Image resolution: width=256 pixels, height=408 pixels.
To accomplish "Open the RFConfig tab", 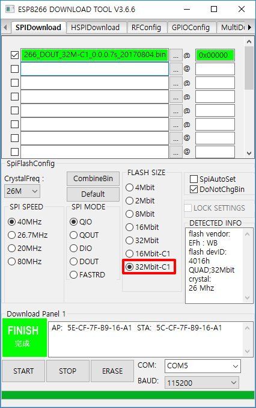I will [x=146, y=27].
